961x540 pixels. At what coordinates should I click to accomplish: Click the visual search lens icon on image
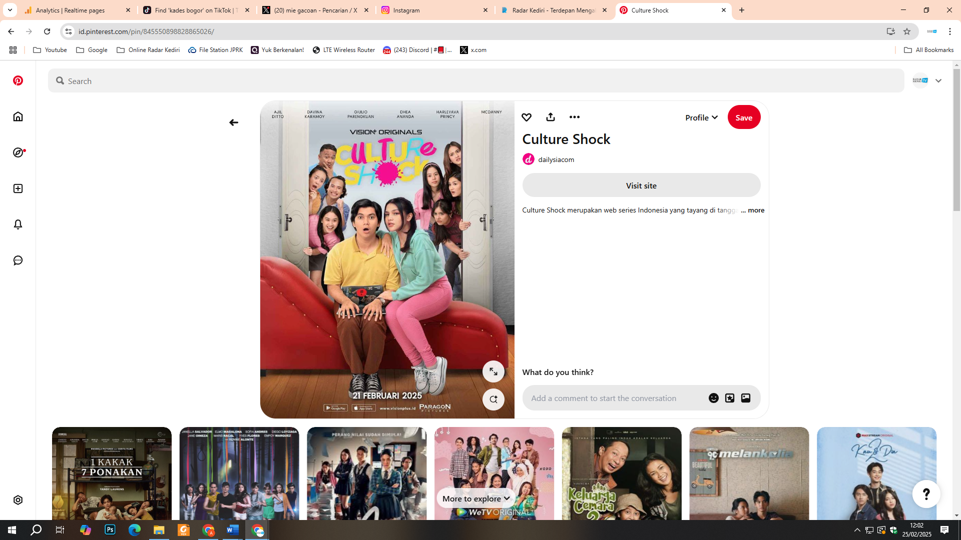click(494, 399)
